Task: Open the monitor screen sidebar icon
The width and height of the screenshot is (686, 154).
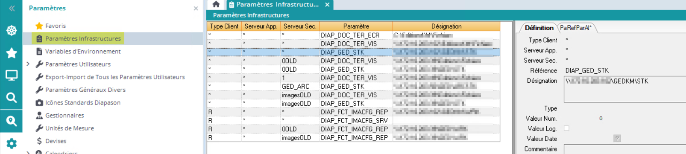Action: (x=12, y=76)
